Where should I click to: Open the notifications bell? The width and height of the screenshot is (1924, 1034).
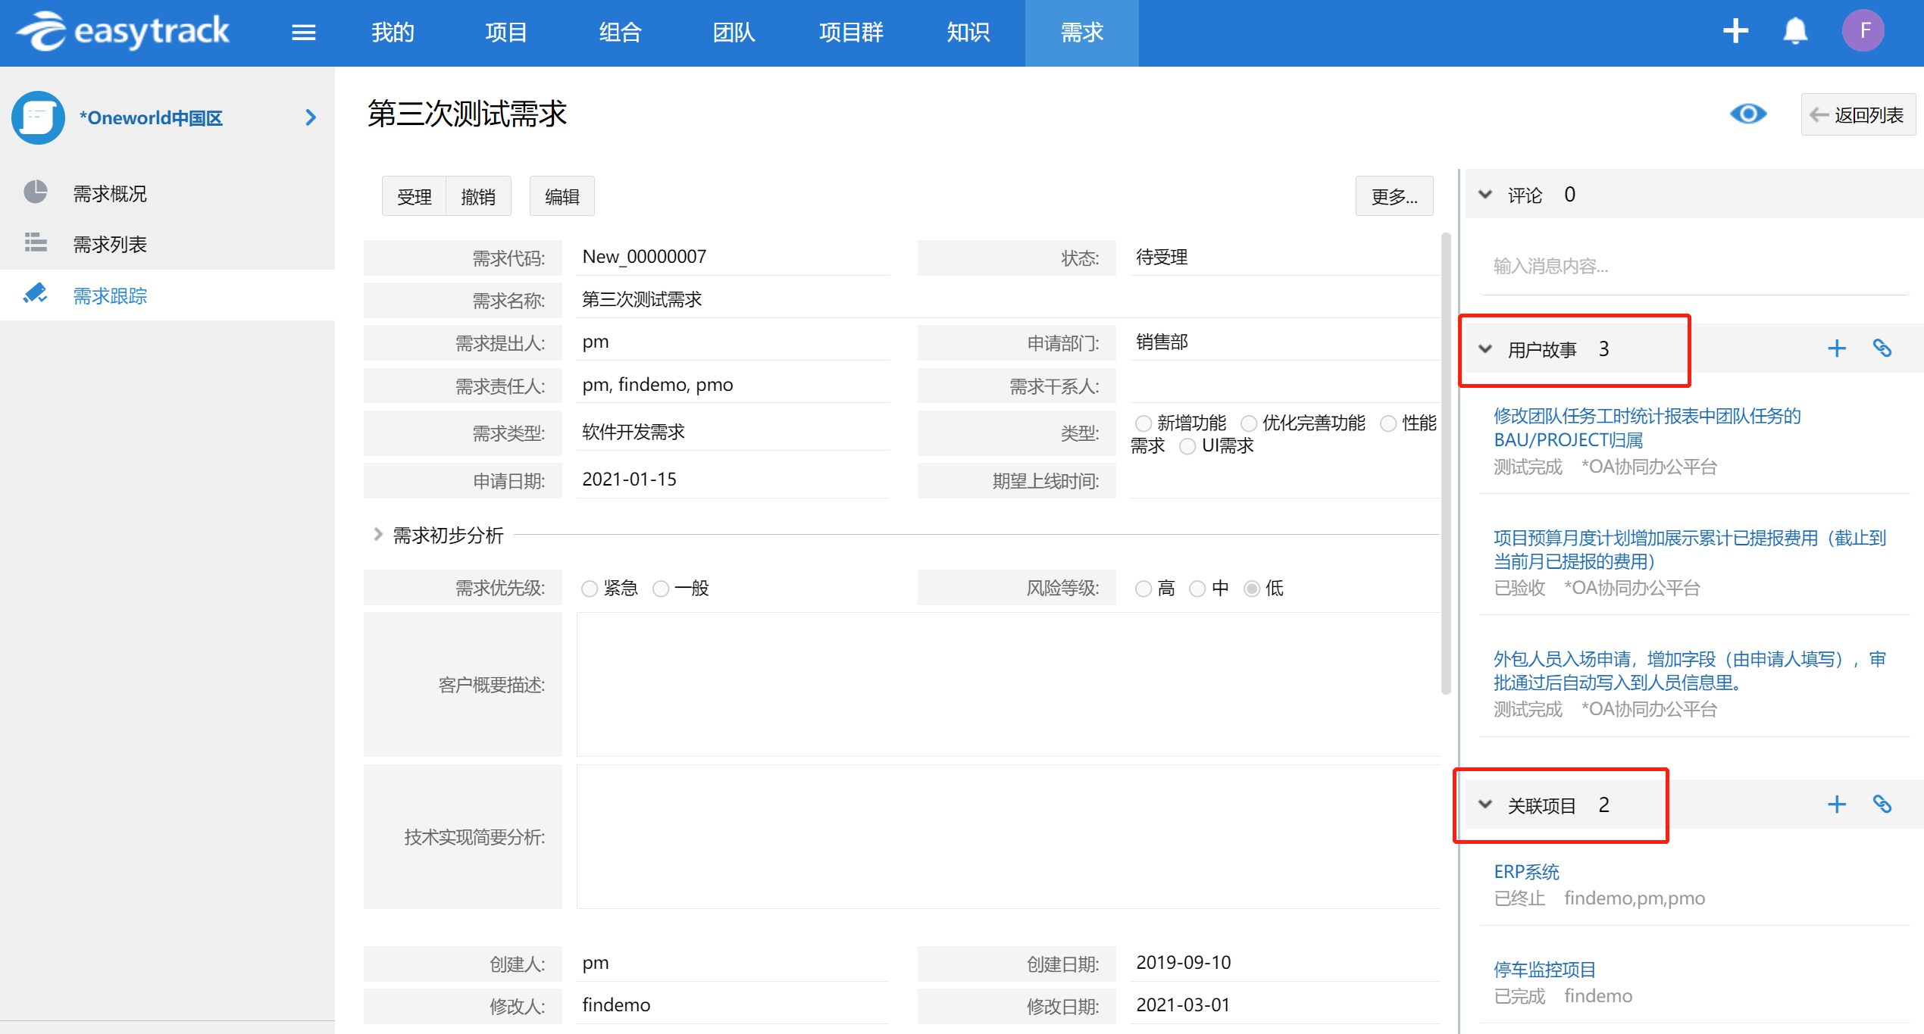(x=1795, y=31)
